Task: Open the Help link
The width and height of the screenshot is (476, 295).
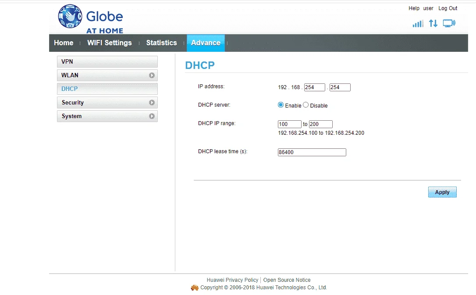Action: pos(414,8)
